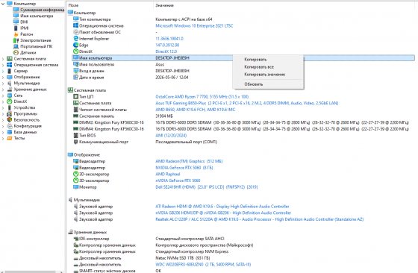Collapse the Компьютер tree node
Screen dimensions: 418x273
pyautogui.click(x=3, y=4)
